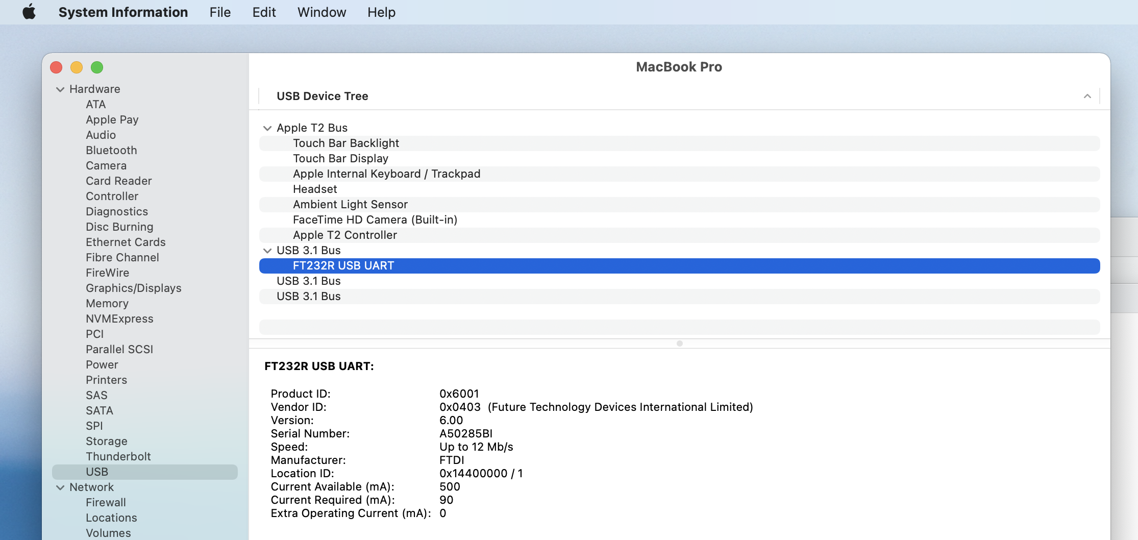This screenshot has height=540, width=1138.
Task: Collapse the Hardware section
Action: point(60,89)
